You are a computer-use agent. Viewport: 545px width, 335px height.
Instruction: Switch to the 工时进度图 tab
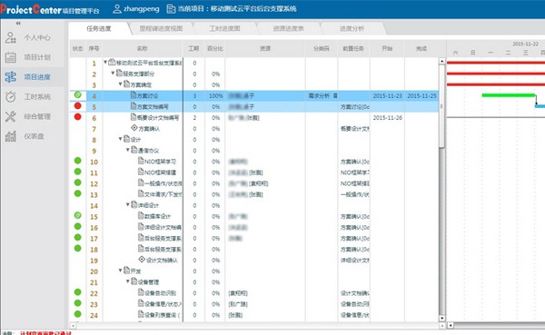[x=224, y=28]
